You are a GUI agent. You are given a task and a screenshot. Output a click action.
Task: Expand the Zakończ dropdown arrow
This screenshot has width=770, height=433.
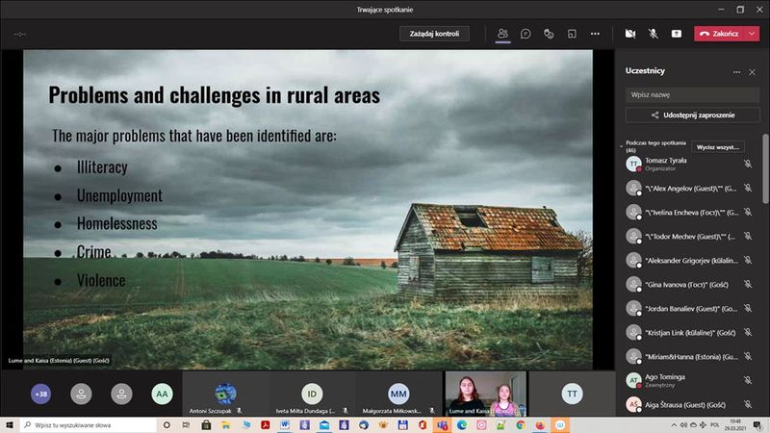coord(752,34)
